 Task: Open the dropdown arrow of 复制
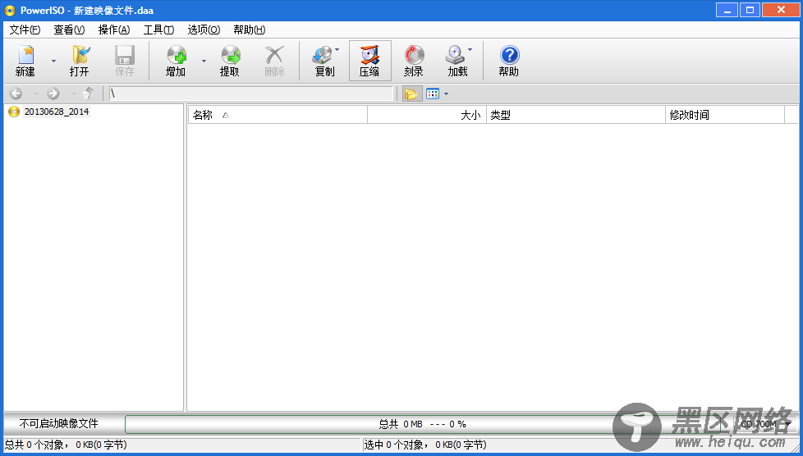(x=337, y=50)
